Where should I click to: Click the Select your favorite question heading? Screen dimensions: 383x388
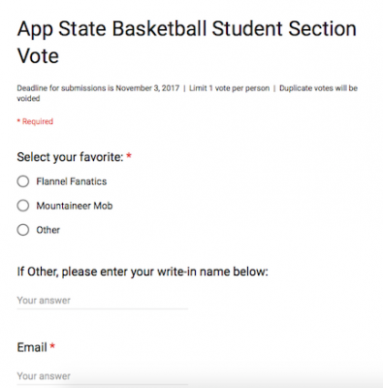(x=70, y=157)
